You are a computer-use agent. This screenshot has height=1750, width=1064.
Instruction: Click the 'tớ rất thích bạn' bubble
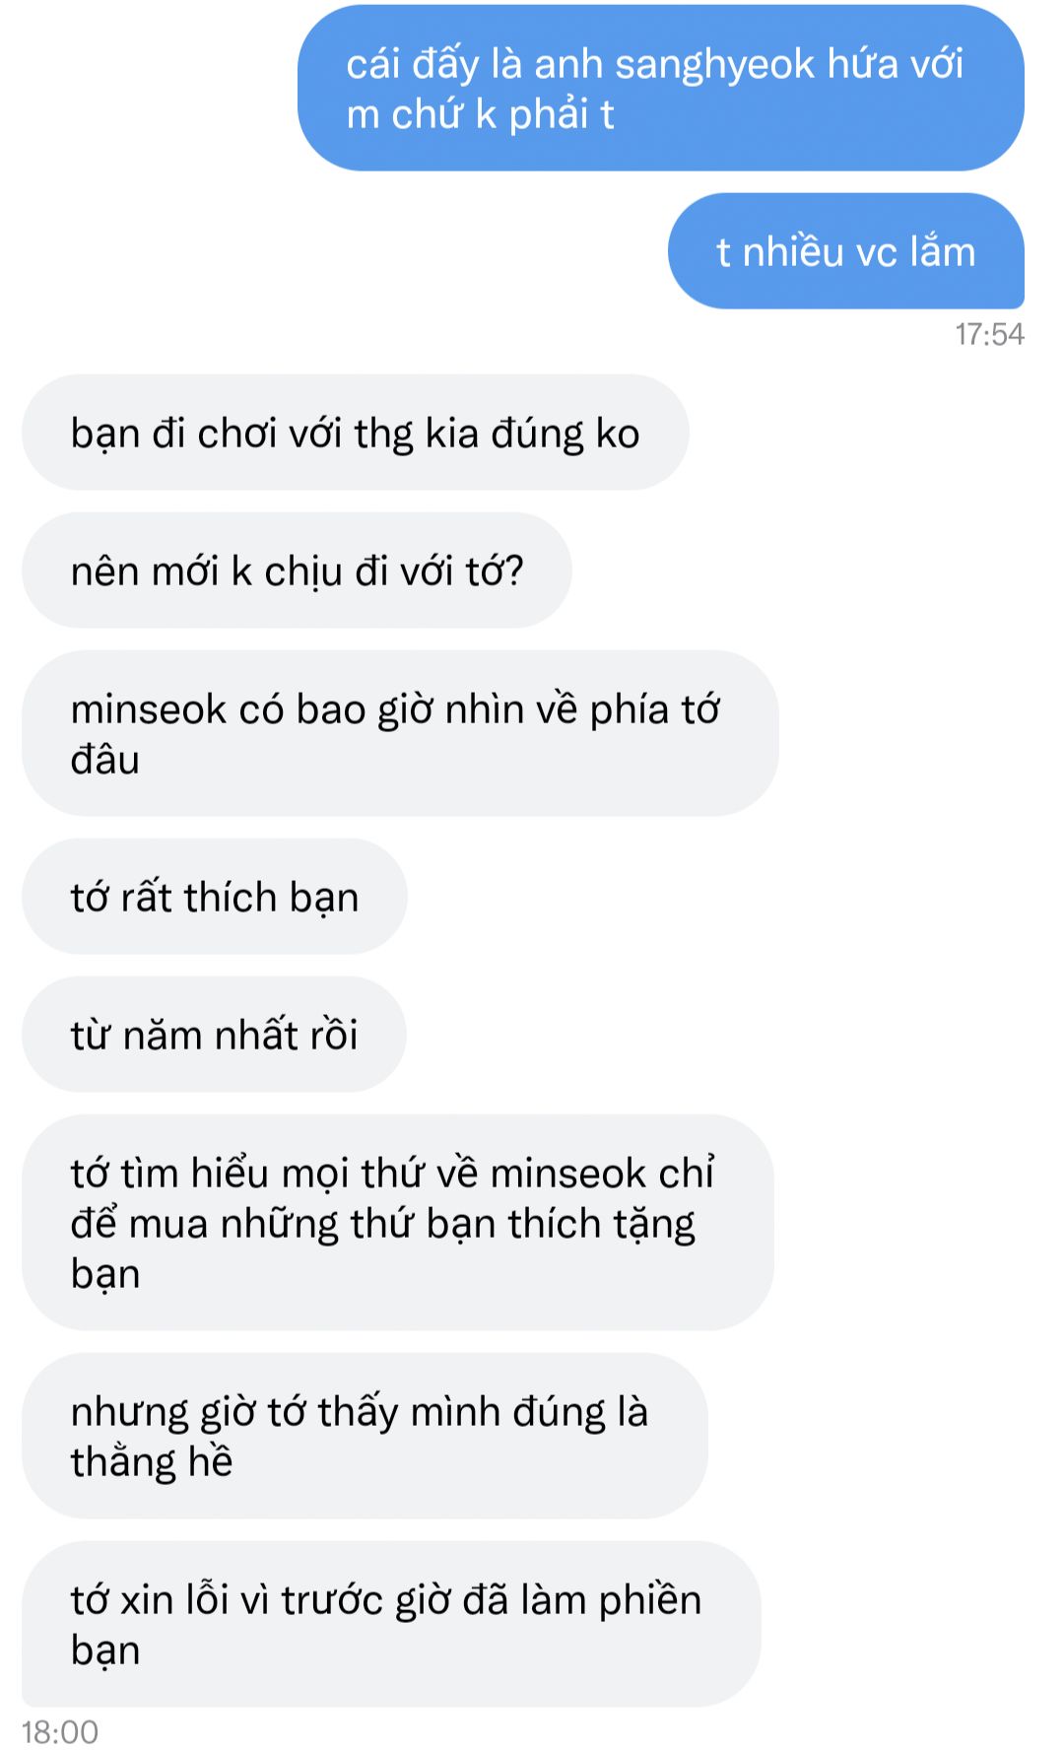(214, 897)
